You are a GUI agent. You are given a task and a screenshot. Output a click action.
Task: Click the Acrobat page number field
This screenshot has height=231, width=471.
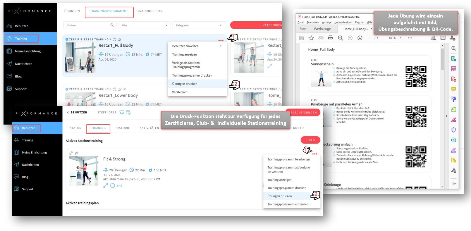tap(370, 38)
